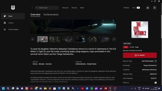
Task: Open Spotify from the taskbar
Action: click(92, 88)
